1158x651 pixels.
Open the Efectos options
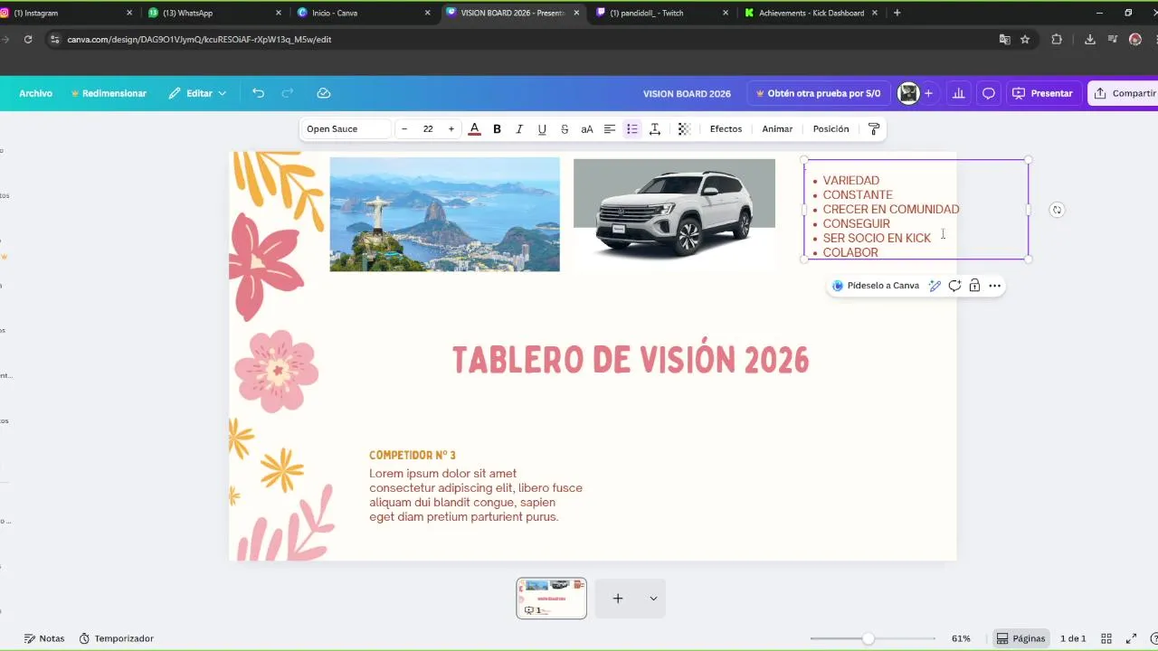[x=726, y=129]
